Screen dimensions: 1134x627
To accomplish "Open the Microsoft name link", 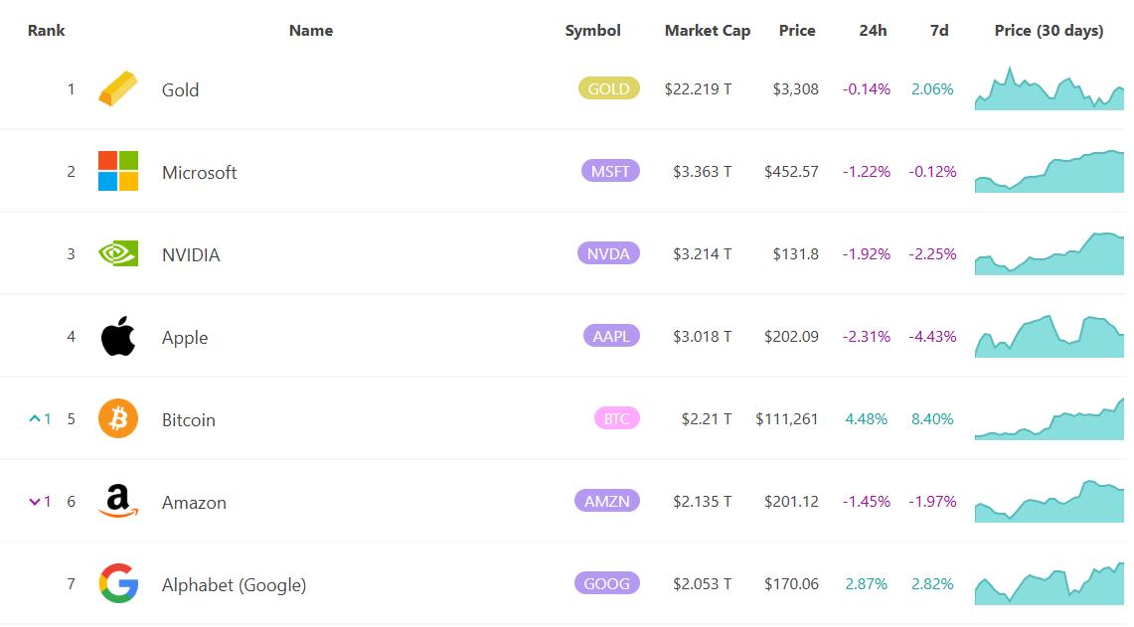I will [x=199, y=173].
